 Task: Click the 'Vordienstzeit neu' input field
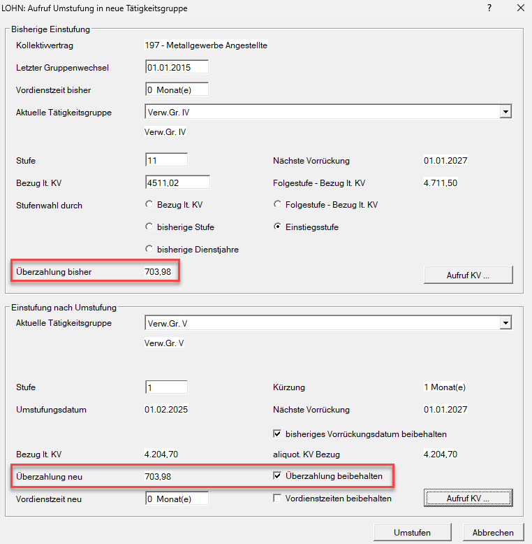[x=177, y=499]
